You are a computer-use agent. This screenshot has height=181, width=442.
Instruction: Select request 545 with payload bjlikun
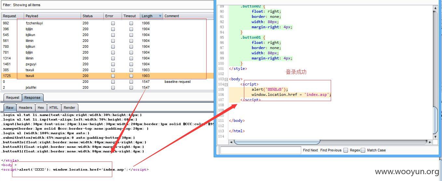[x=107, y=35]
